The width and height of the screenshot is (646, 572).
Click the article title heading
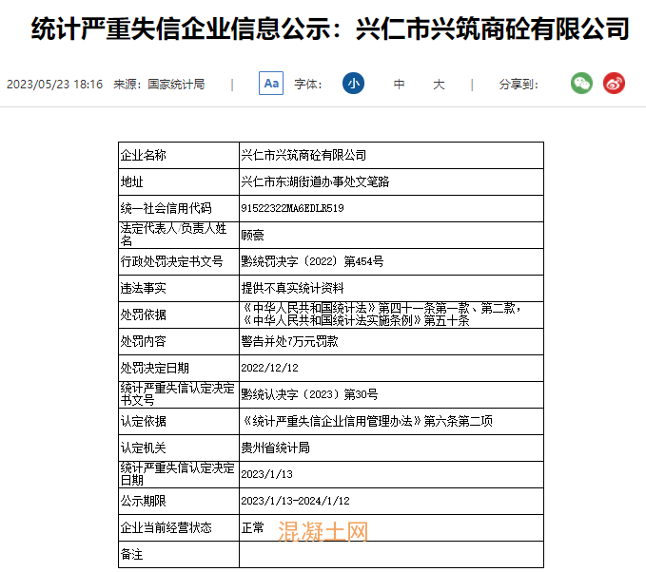coord(330,29)
